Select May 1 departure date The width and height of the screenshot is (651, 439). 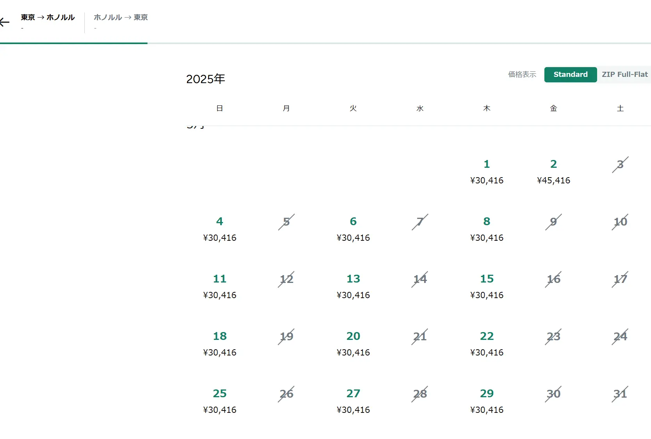[x=487, y=172]
